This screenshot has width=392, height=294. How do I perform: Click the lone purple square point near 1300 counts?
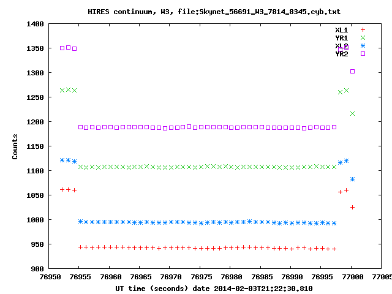[x=353, y=72]
